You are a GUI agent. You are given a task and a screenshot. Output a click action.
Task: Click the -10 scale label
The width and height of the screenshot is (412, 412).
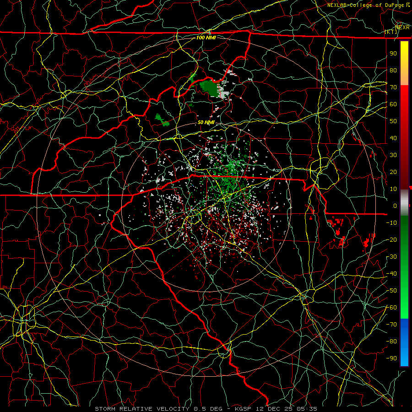pos(391,223)
